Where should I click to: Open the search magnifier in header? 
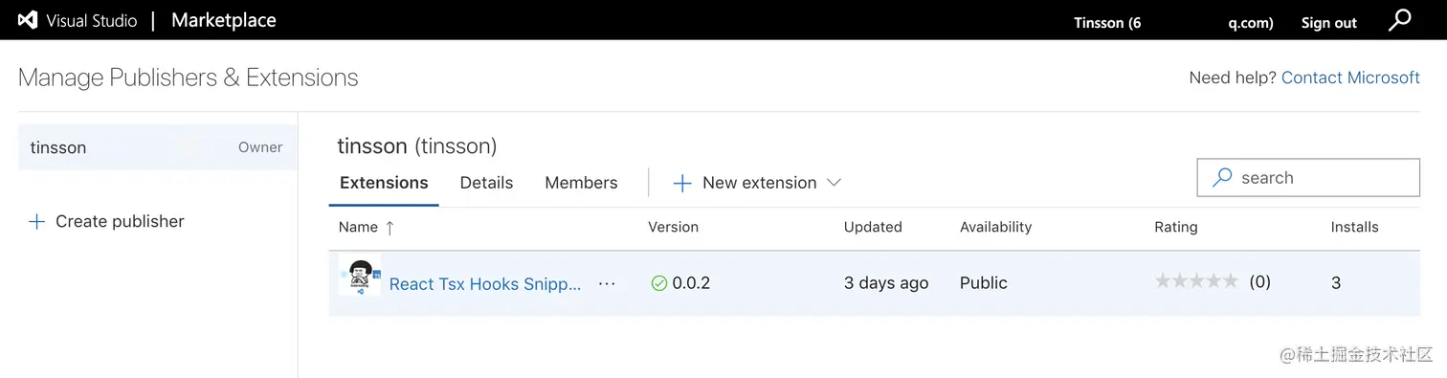point(1399,20)
